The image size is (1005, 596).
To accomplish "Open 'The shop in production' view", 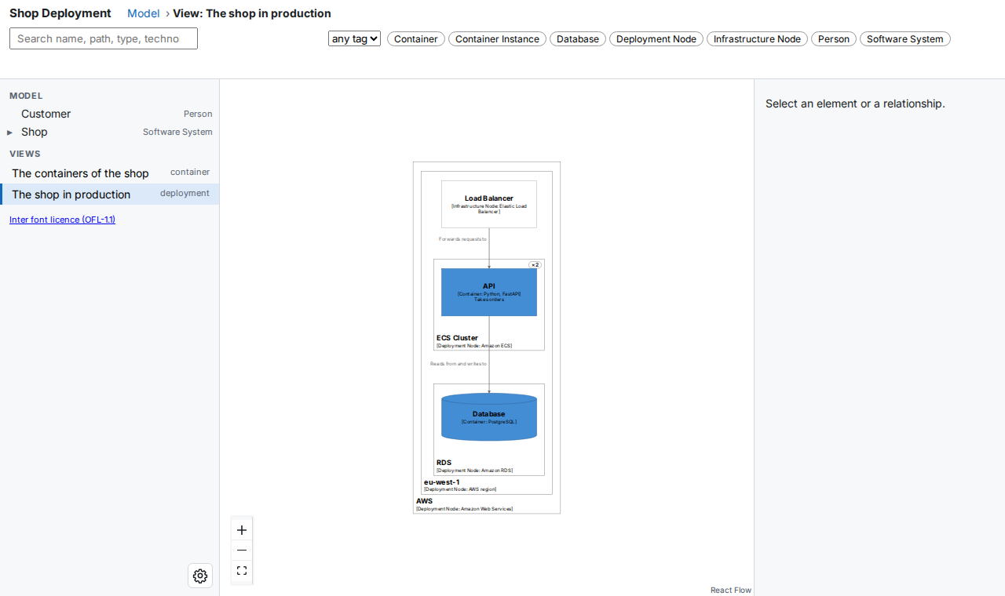I will (x=110, y=194).
